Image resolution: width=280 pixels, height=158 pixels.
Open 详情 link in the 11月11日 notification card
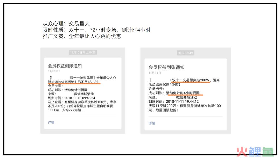[152, 123]
